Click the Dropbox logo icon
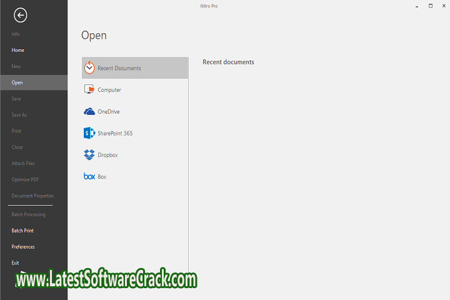Viewport: 450px width, 300px height. click(89, 154)
